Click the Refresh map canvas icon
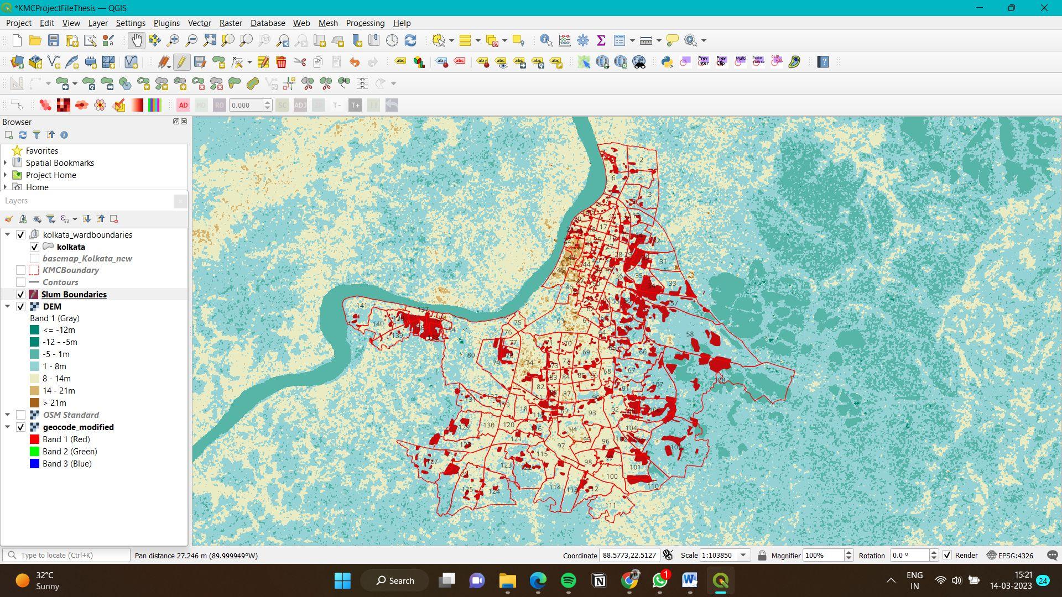The image size is (1062, 597). click(x=410, y=40)
